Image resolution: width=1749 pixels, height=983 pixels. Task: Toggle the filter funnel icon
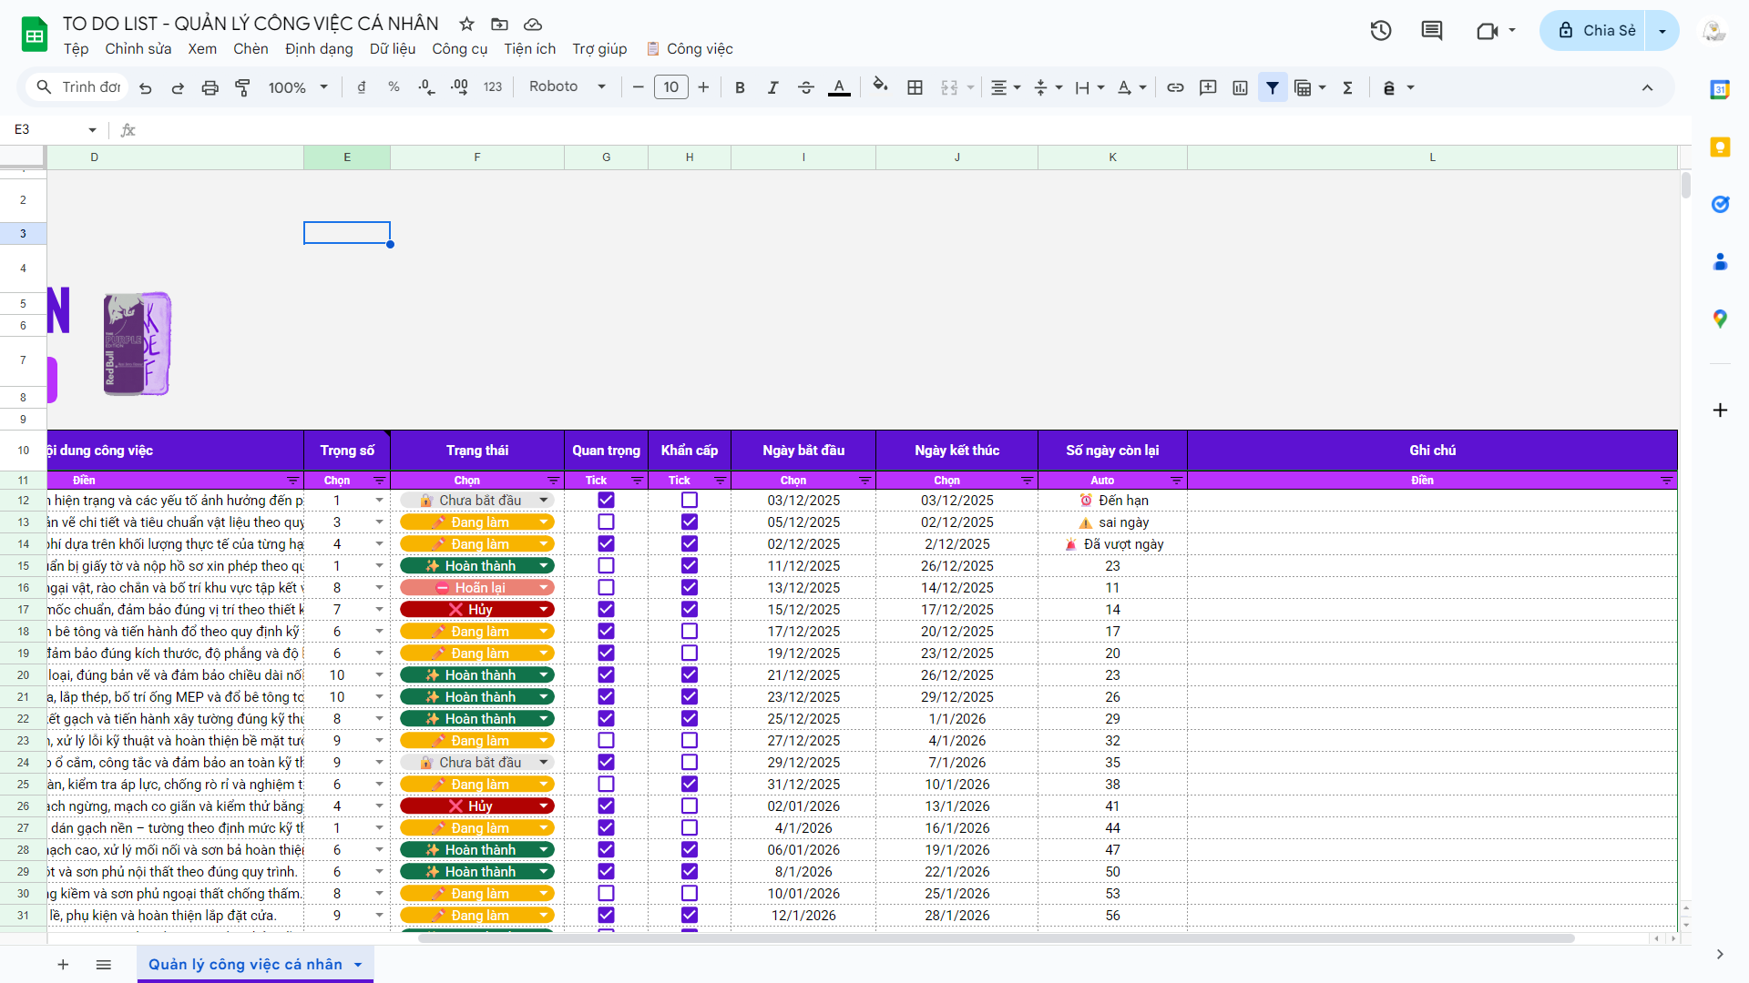click(1273, 87)
